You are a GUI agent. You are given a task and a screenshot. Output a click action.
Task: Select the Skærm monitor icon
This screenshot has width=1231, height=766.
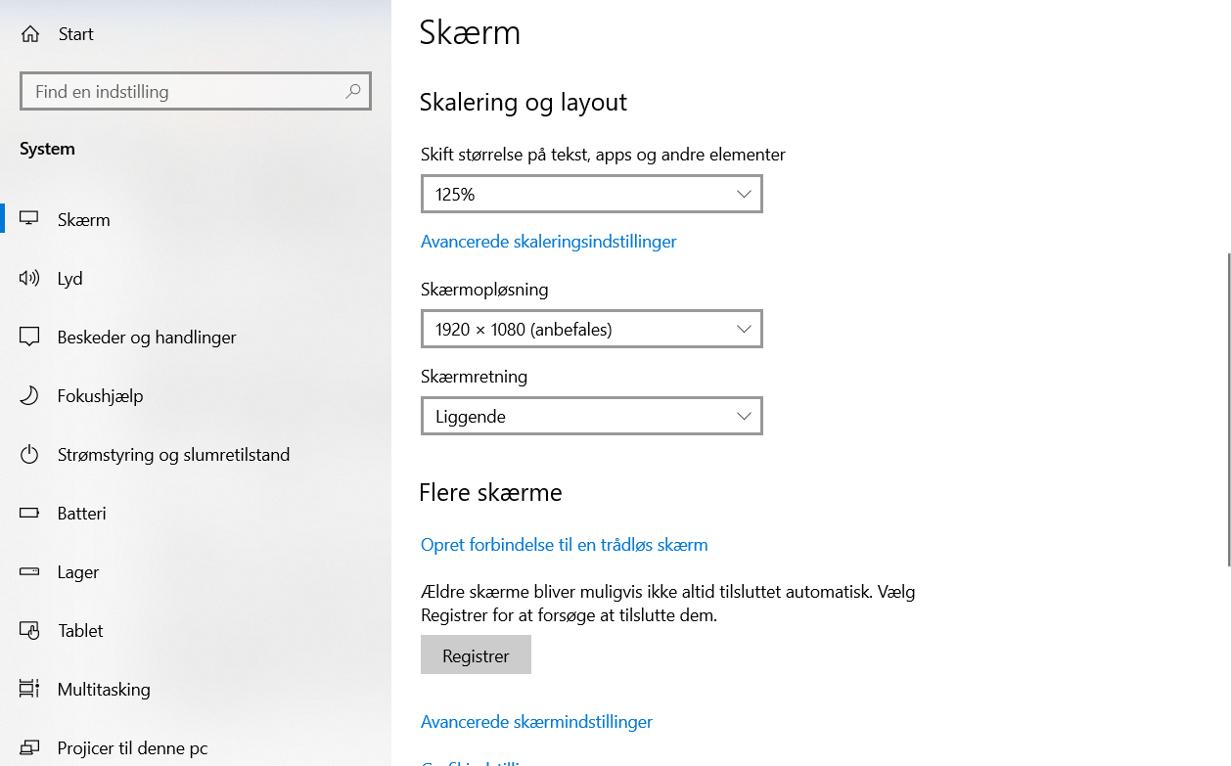tap(29, 219)
